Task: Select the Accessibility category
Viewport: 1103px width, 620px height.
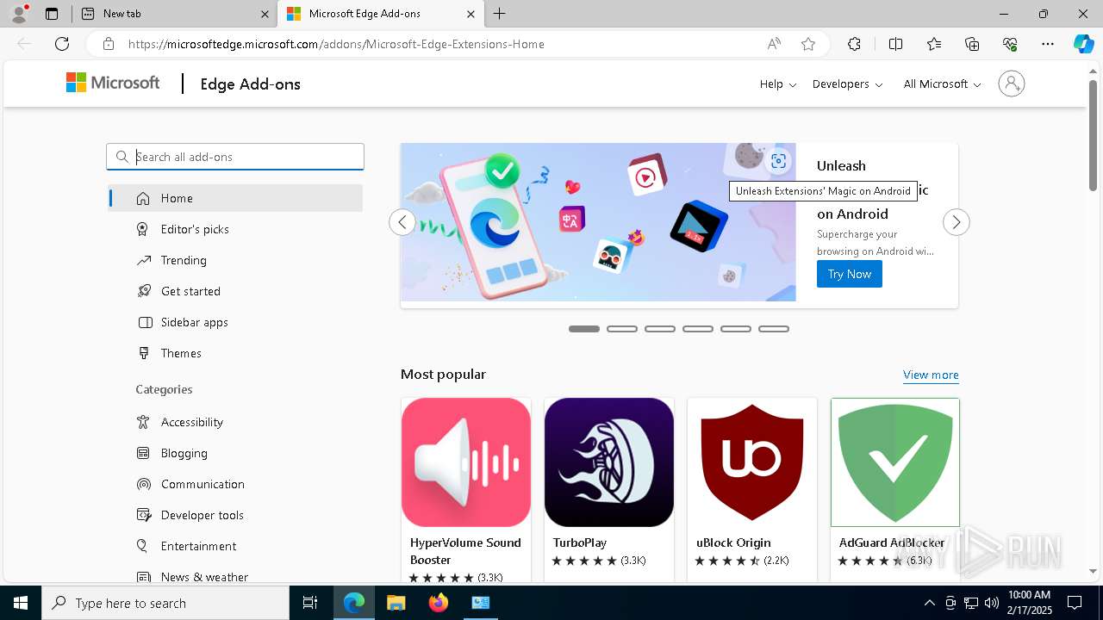Action: (235, 422)
